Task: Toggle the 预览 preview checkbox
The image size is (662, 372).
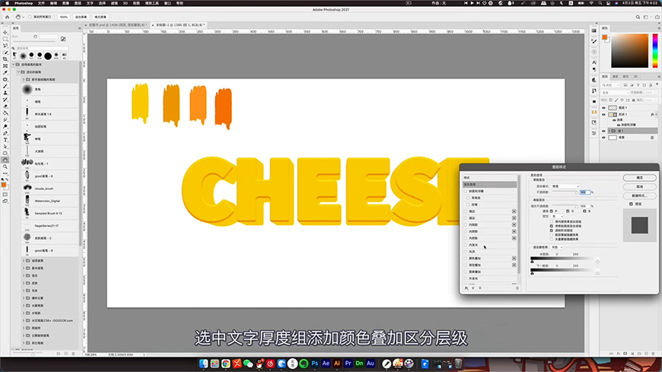Action: (x=631, y=204)
